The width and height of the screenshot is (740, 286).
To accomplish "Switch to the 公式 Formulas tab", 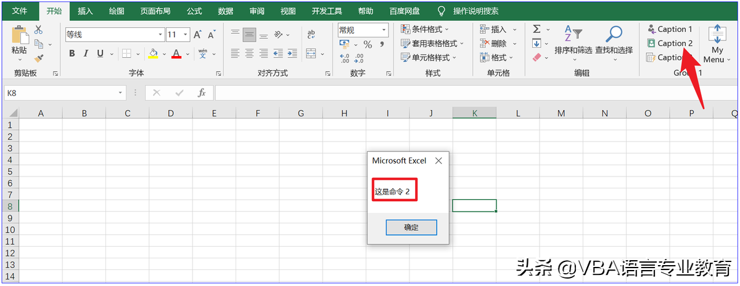I will (x=194, y=11).
